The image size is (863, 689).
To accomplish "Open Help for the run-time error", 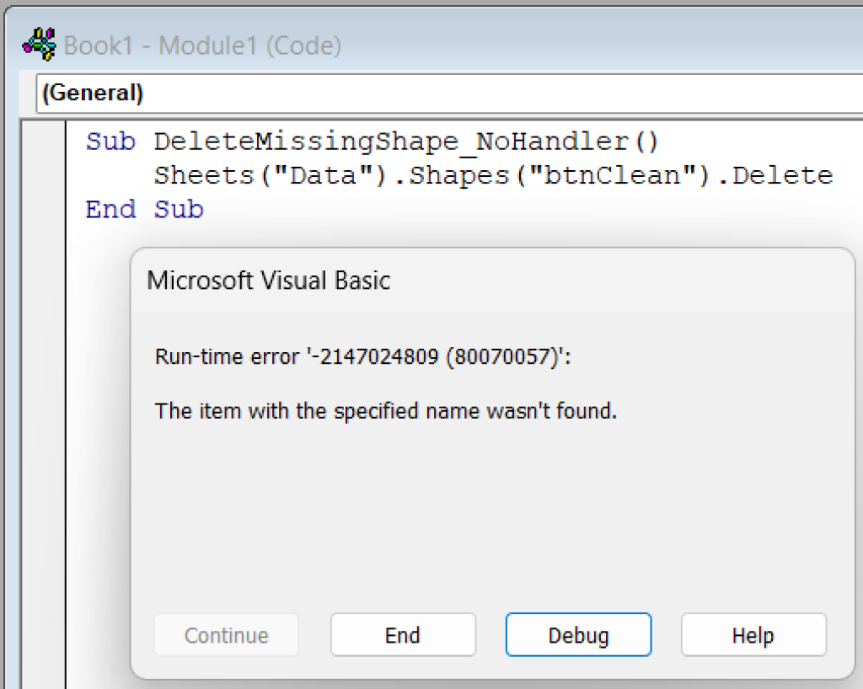I will (x=753, y=635).
